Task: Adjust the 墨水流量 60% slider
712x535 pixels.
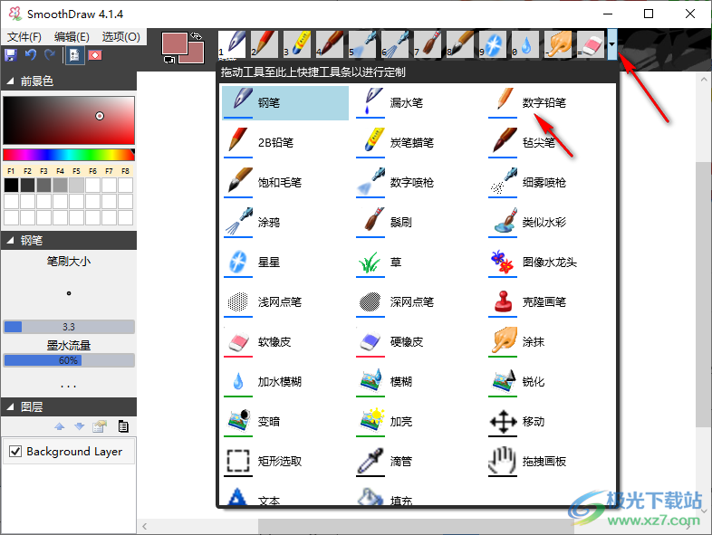Action: (x=69, y=360)
